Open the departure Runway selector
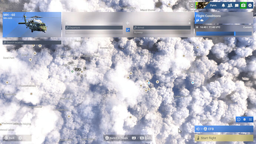Image resolution: width=256 pixels, height=144 pixels. coord(94,33)
